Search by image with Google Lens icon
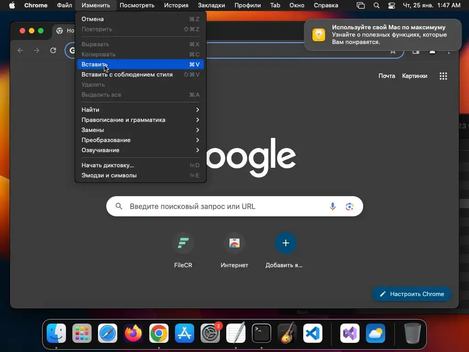Screen dimensions: 469x352 point(349,207)
